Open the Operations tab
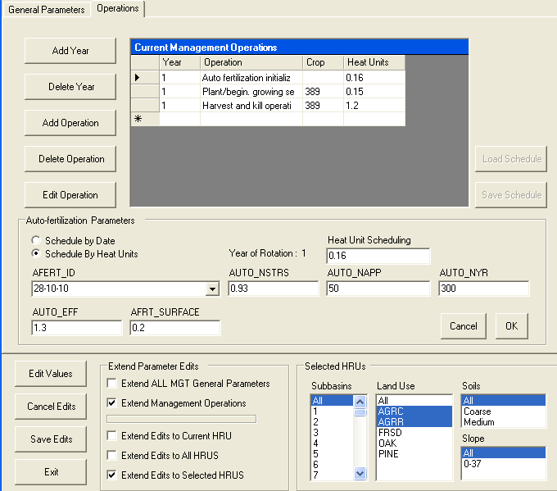 coord(117,8)
